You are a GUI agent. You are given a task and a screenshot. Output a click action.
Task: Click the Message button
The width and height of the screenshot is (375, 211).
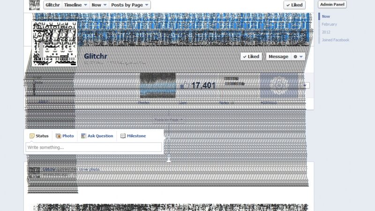point(278,56)
